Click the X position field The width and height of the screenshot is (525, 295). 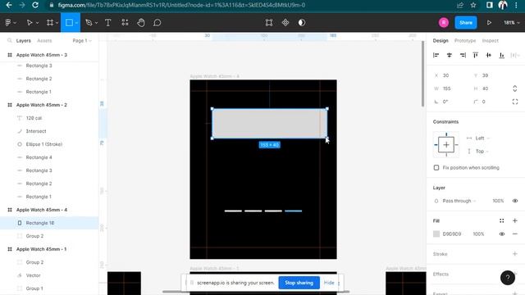click(x=450, y=75)
